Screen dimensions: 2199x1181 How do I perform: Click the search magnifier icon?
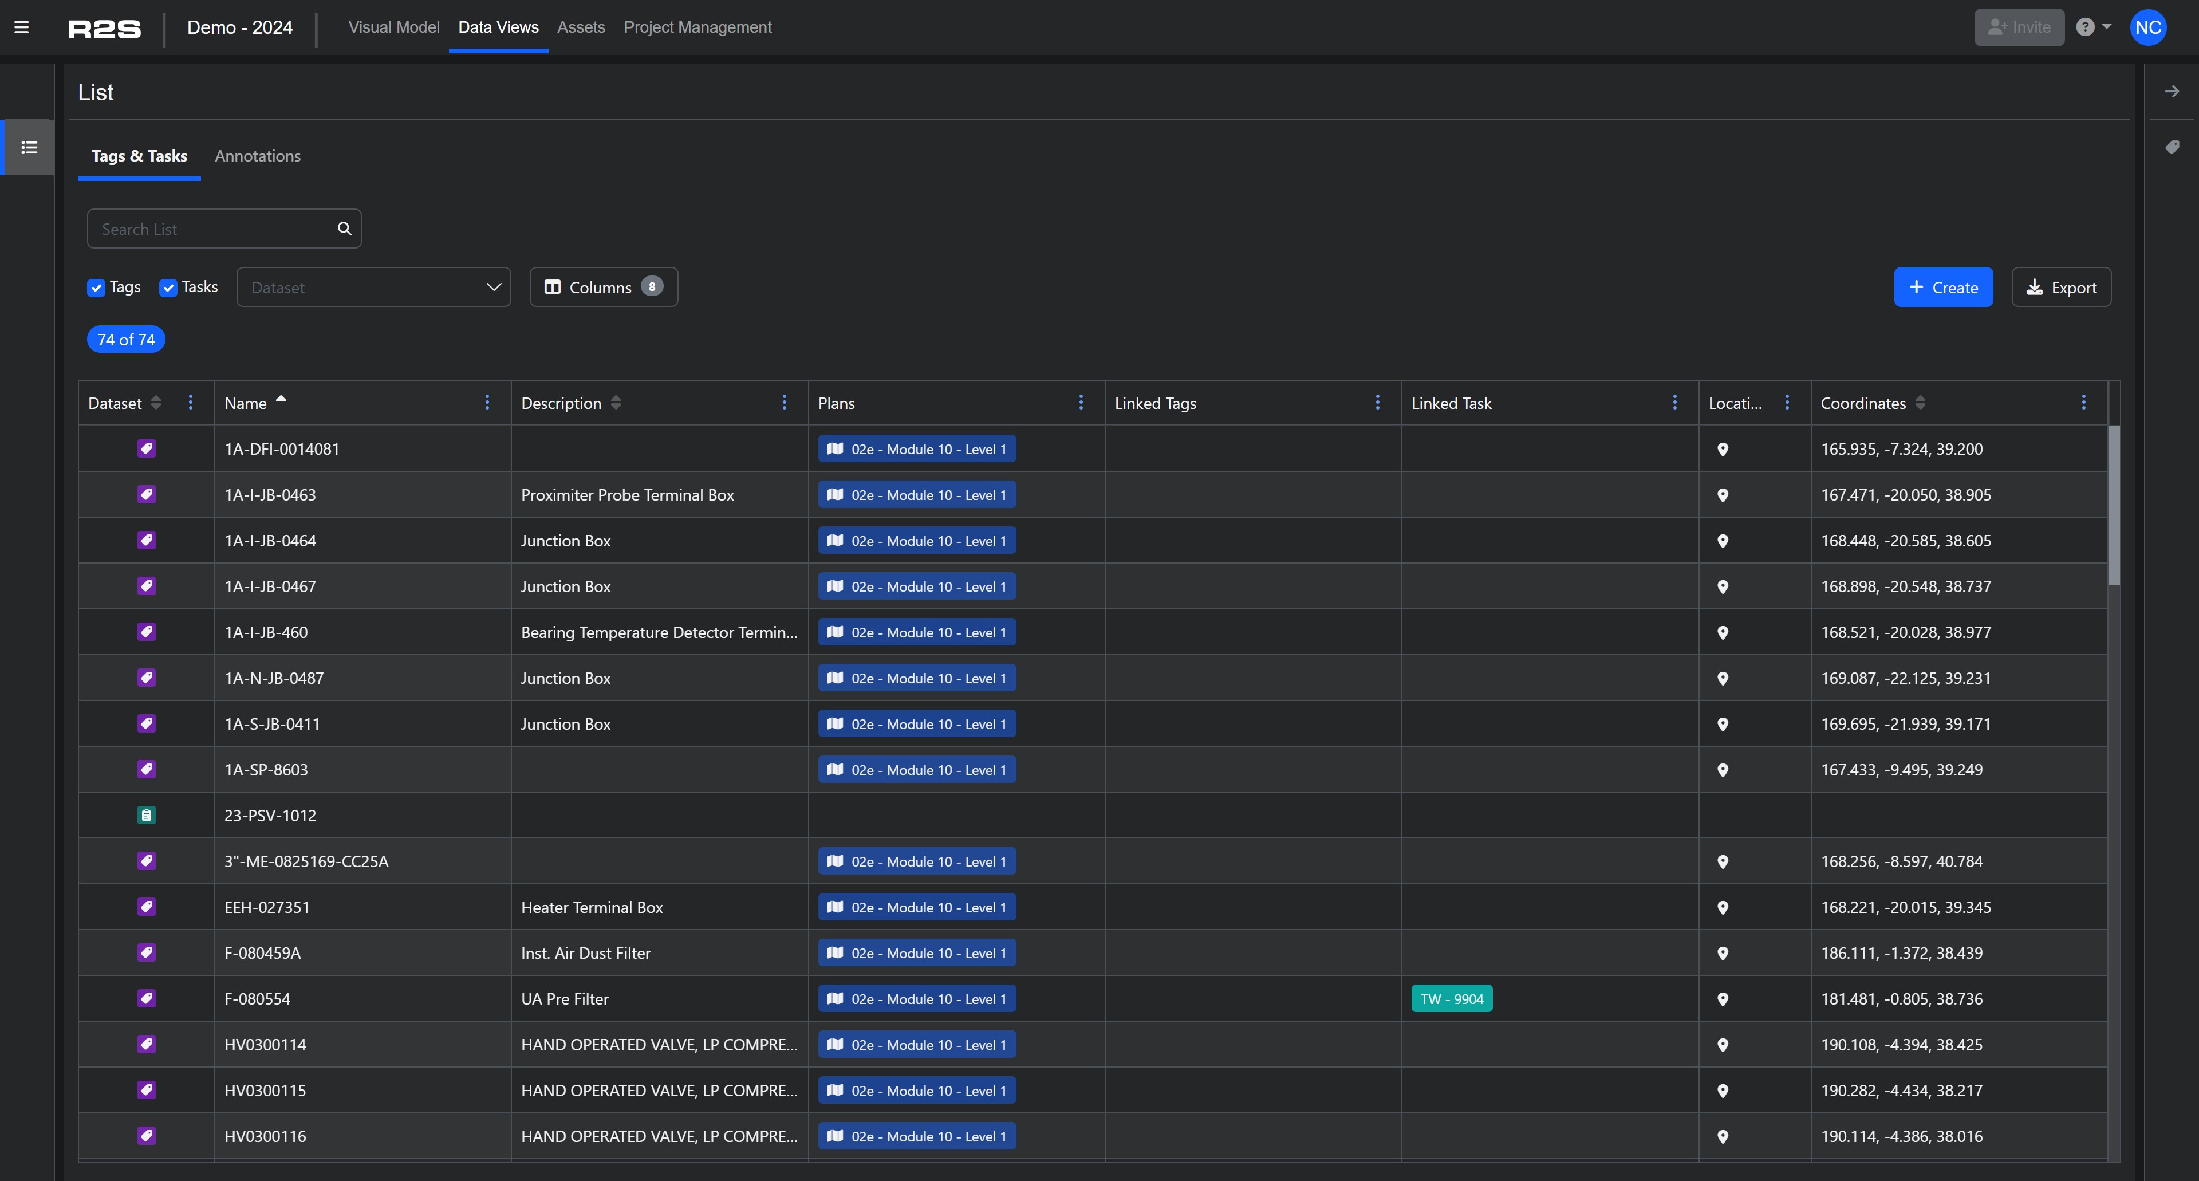coord(344,229)
